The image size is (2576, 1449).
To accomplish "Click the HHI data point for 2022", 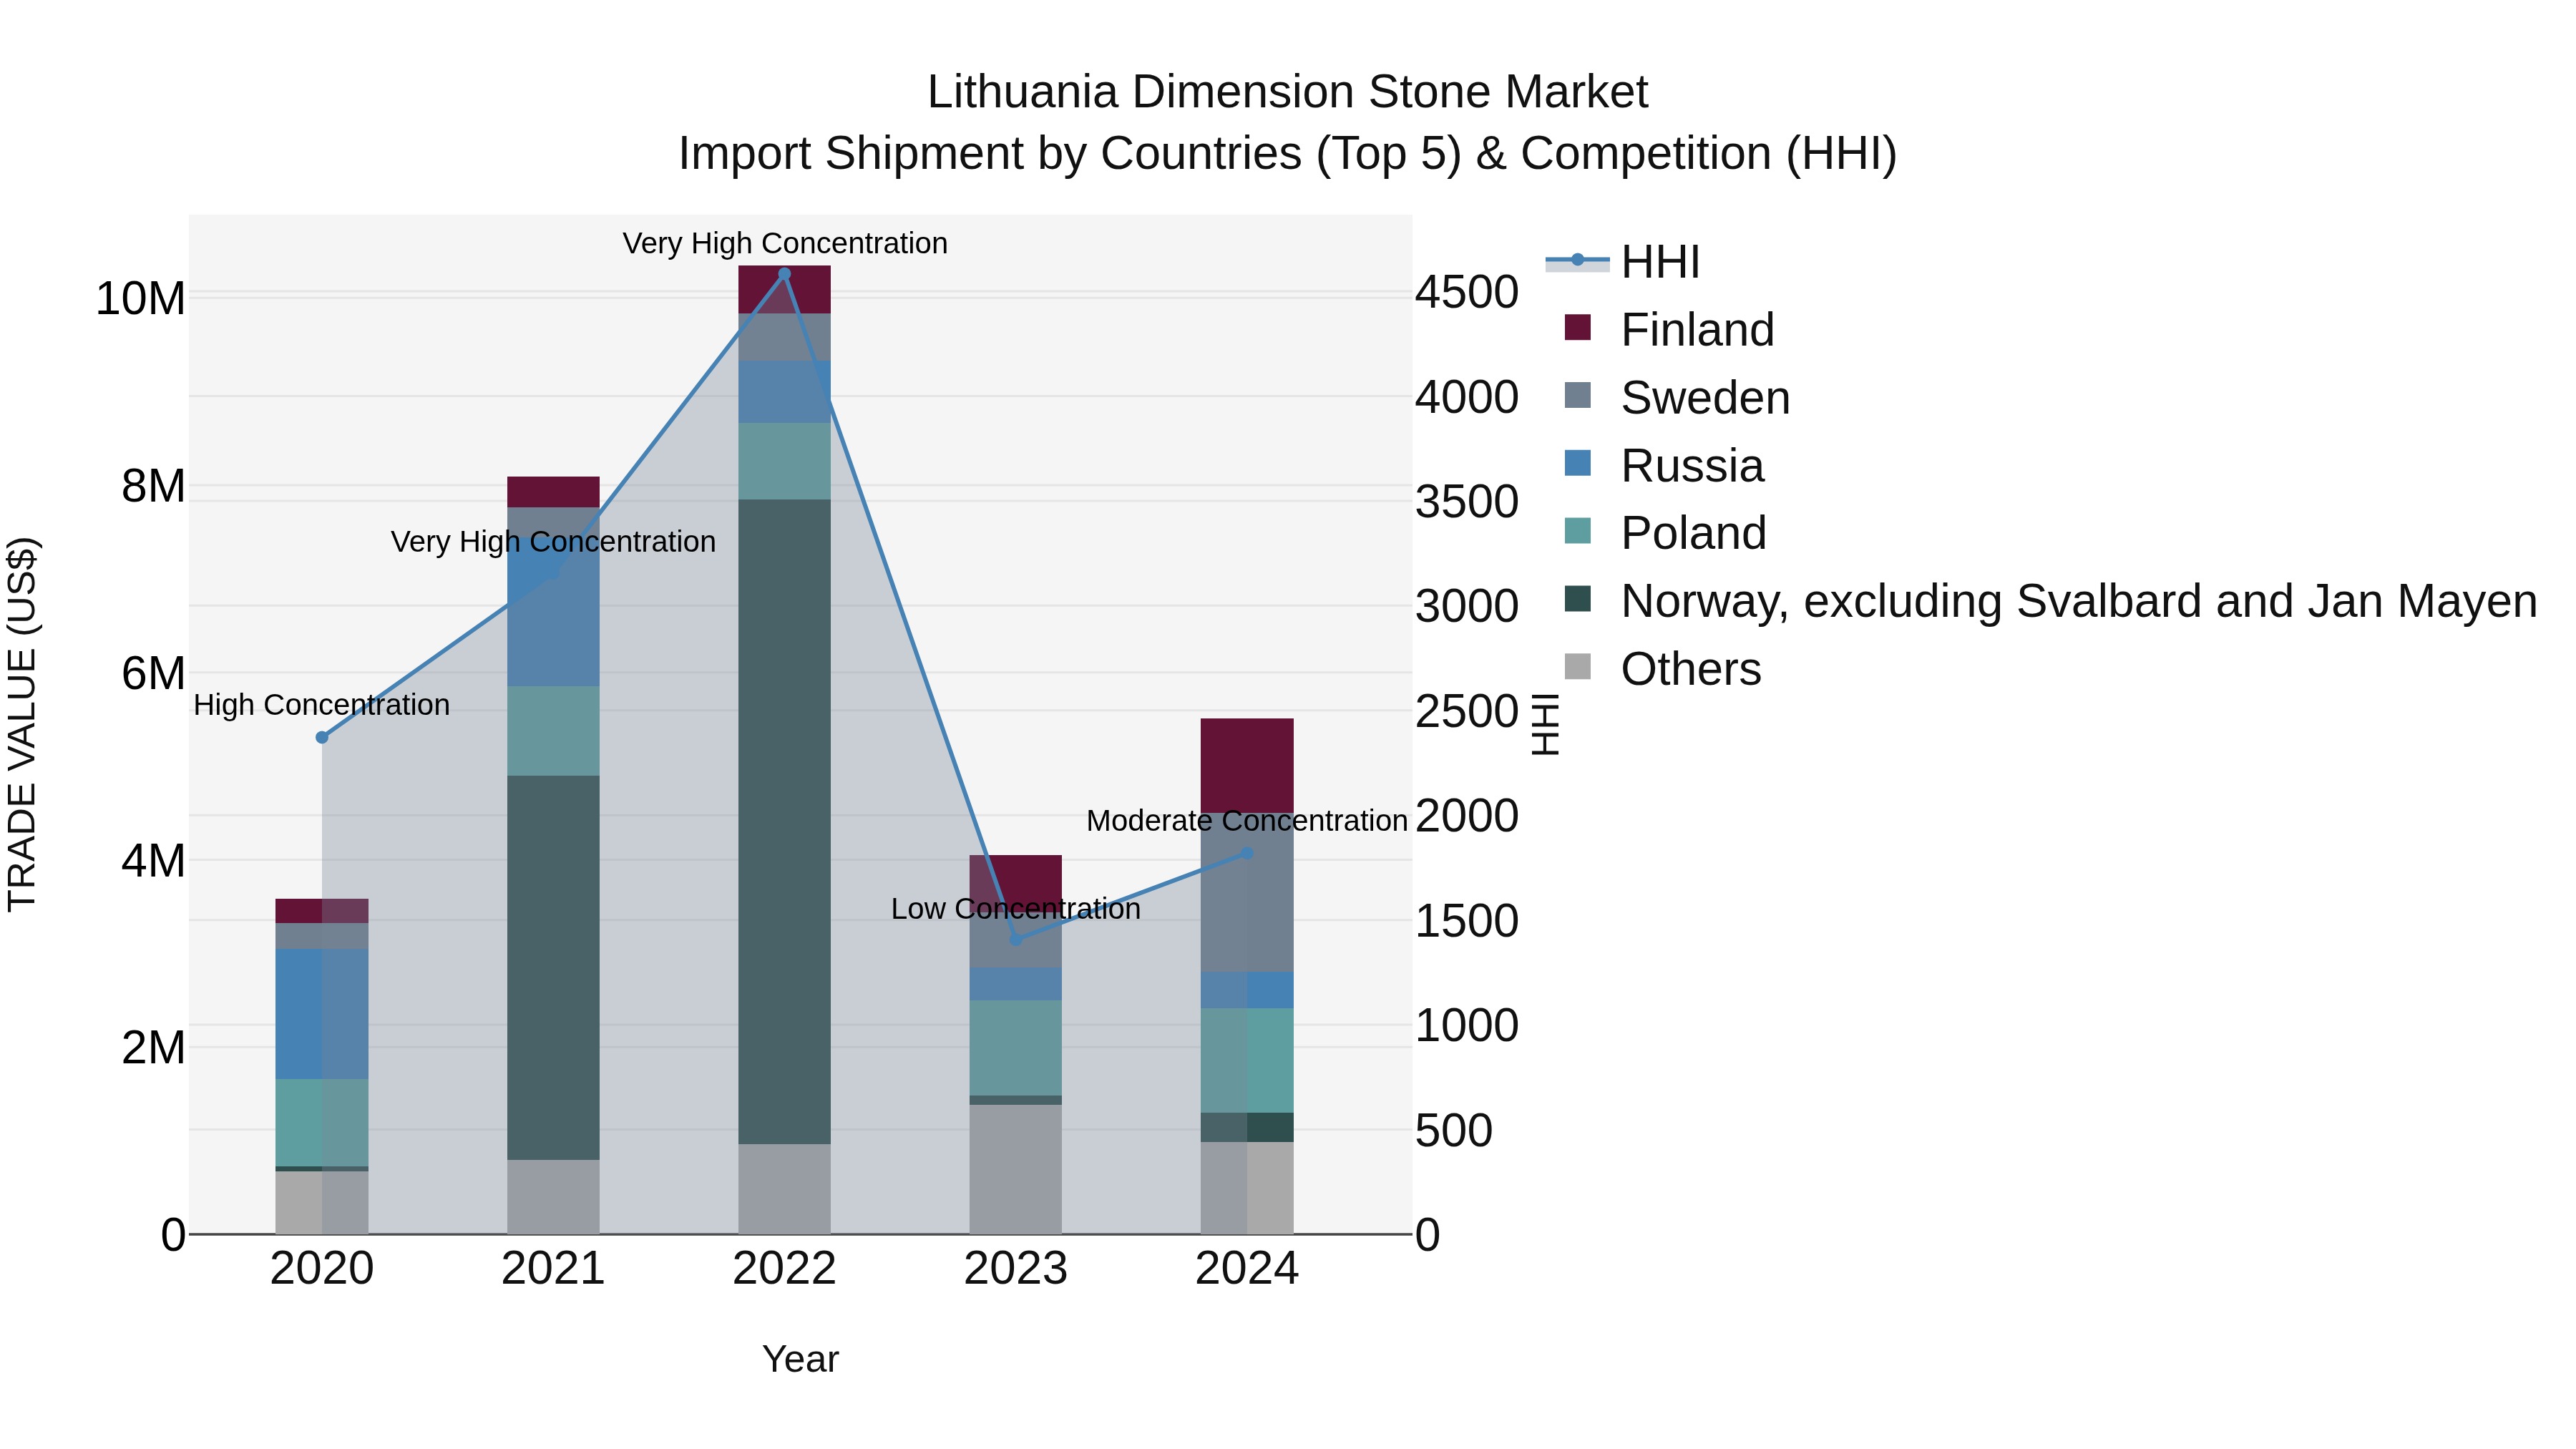I will [784, 274].
